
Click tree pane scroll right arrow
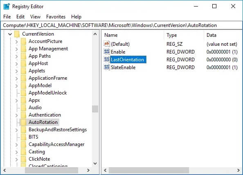[88, 171]
